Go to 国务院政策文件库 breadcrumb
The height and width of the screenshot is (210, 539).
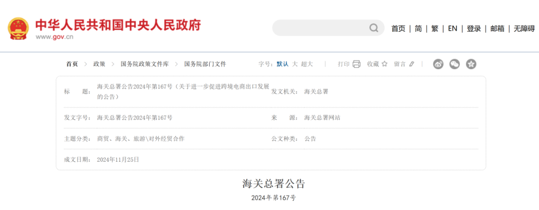pos(145,64)
